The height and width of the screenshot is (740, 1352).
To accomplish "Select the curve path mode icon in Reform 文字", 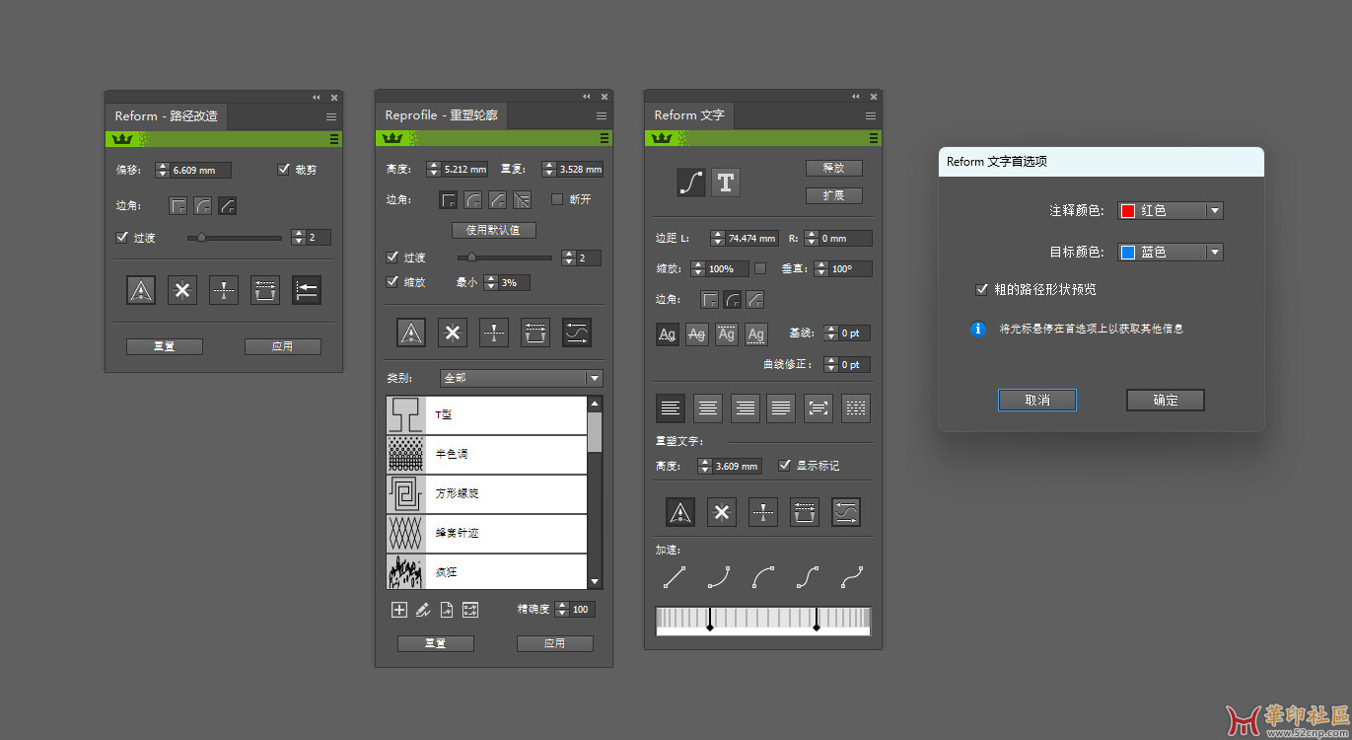I will point(691,182).
